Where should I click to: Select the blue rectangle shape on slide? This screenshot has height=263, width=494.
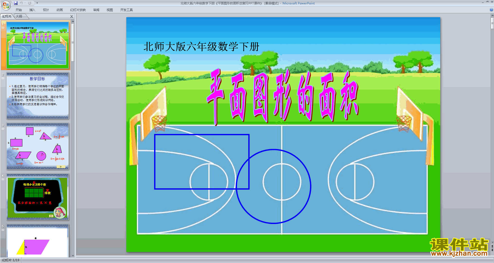coord(202,162)
